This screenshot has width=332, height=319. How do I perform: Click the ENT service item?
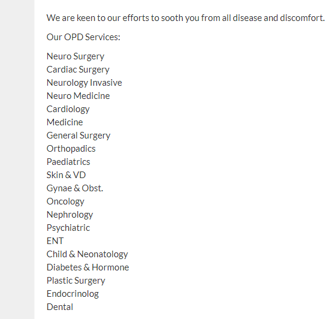tap(55, 241)
